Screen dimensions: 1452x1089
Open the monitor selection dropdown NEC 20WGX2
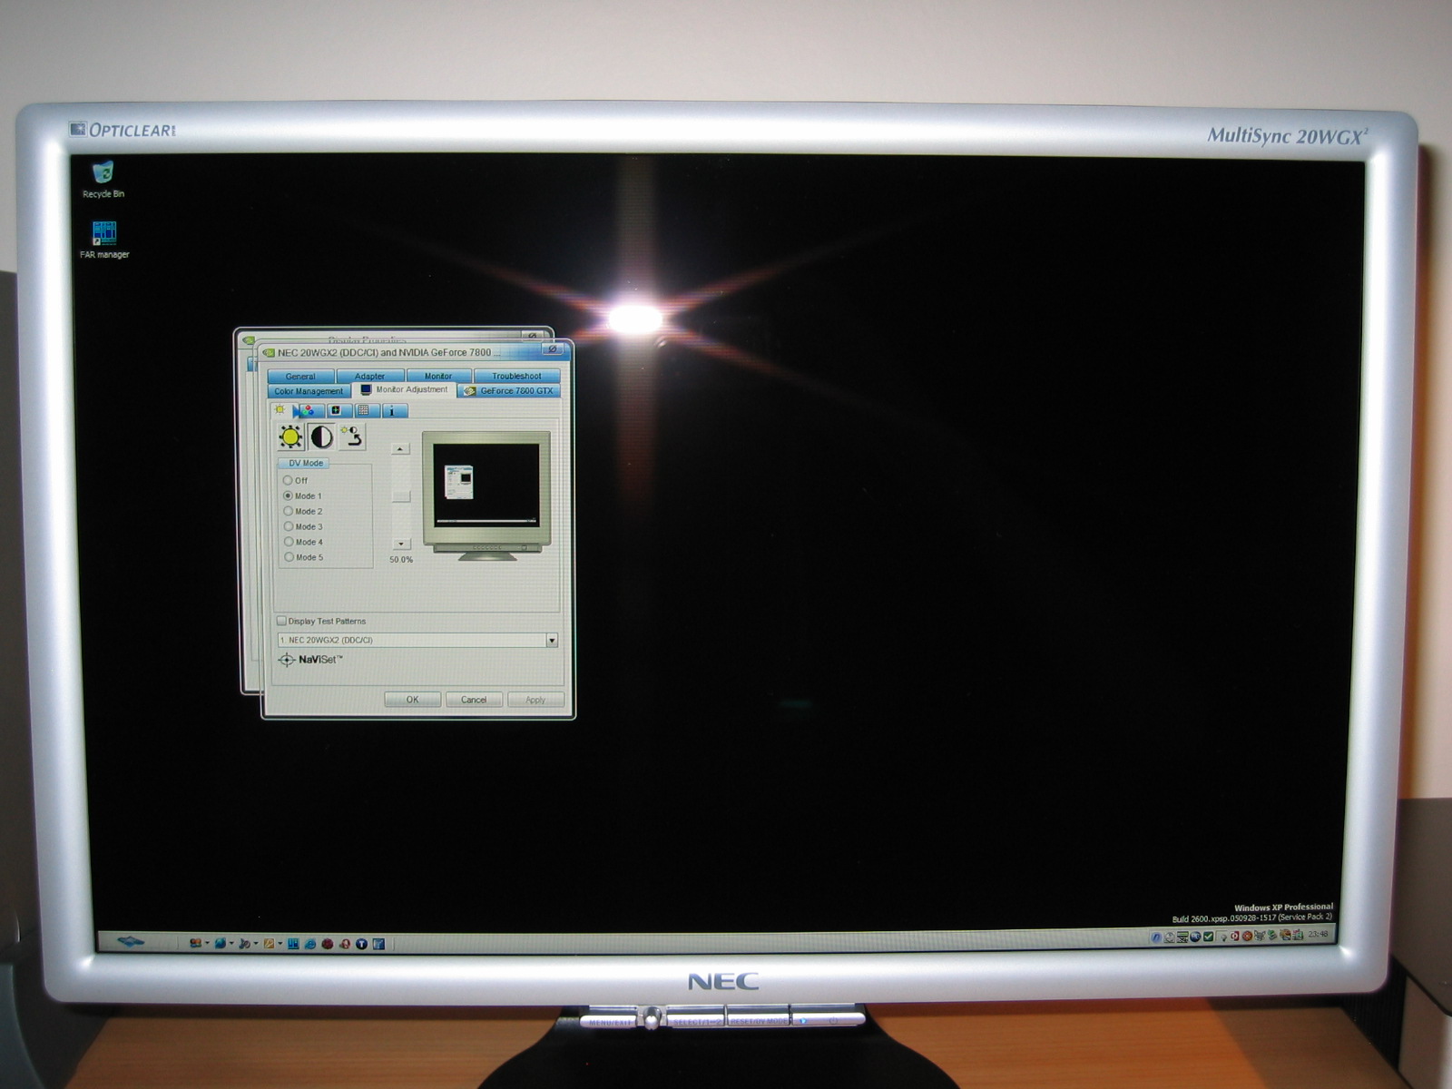417,640
